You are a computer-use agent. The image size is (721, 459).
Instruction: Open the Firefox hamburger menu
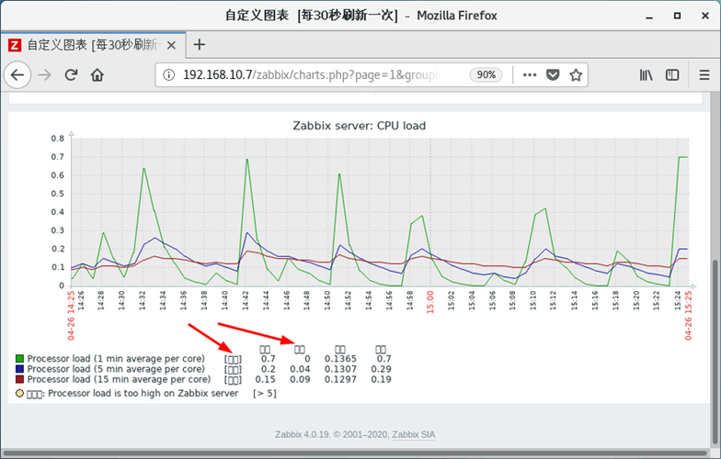point(704,75)
